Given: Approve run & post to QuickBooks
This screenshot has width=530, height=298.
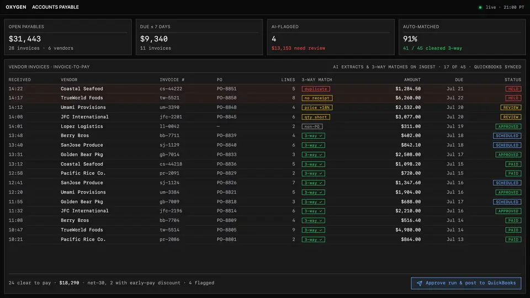Looking at the screenshot, I should point(466,283).
